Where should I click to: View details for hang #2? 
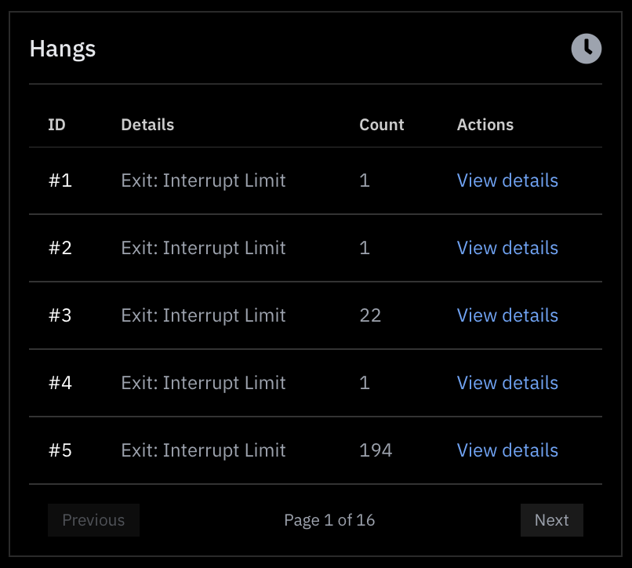pos(507,248)
